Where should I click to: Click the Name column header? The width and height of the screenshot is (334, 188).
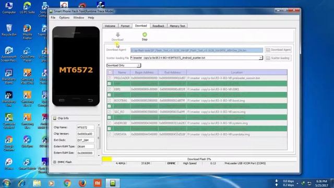coord(122,73)
